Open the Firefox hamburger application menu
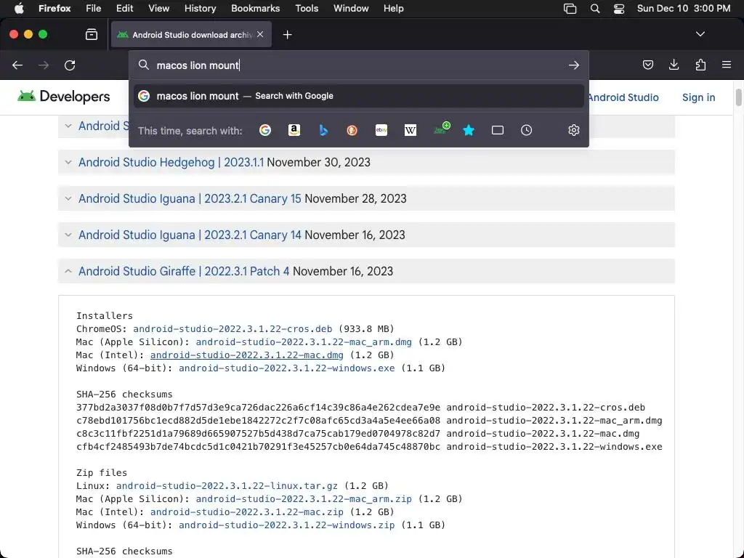 click(x=727, y=65)
